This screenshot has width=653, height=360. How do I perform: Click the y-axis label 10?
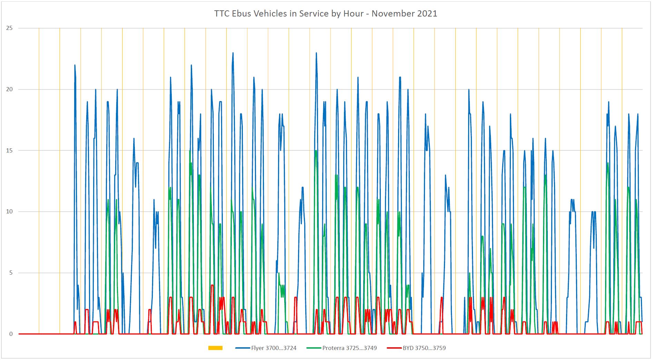9,212
